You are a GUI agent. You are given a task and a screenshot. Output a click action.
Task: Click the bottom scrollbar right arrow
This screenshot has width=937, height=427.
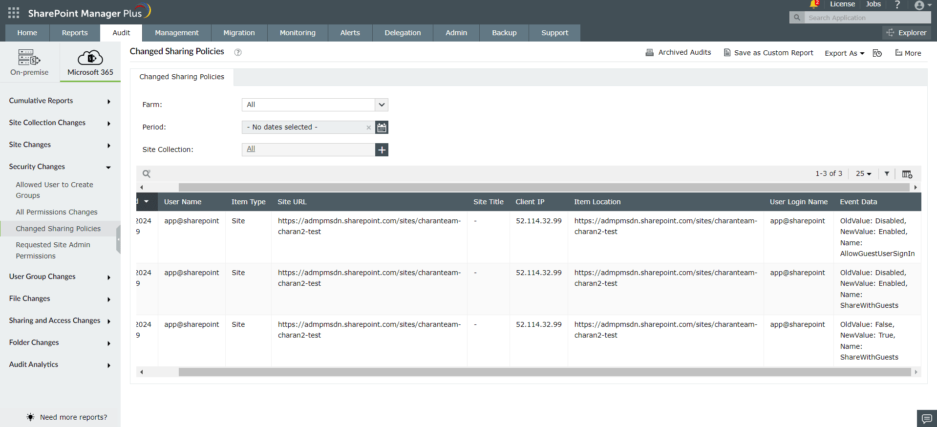[x=916, y=372]
